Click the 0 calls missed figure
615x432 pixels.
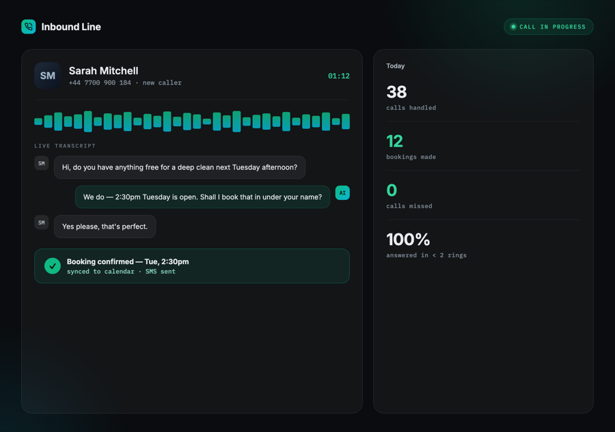[392, 190]
